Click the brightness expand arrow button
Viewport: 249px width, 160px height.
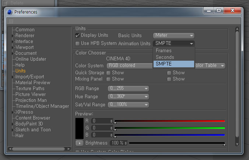click(x=80, y=143)
